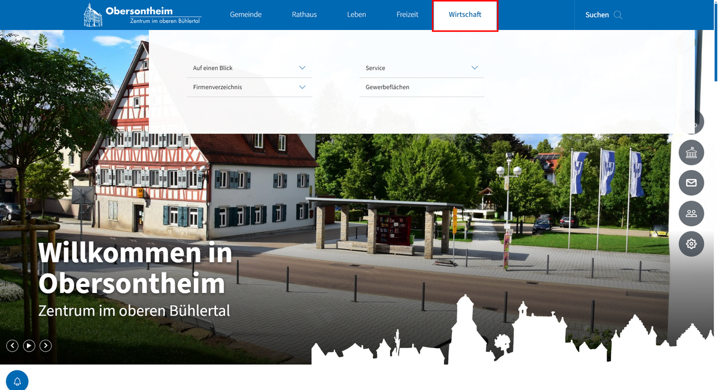Play the hero image slideshow
Image resolution: width=718 pixels, height=390 pixels.
pos(29,346)
